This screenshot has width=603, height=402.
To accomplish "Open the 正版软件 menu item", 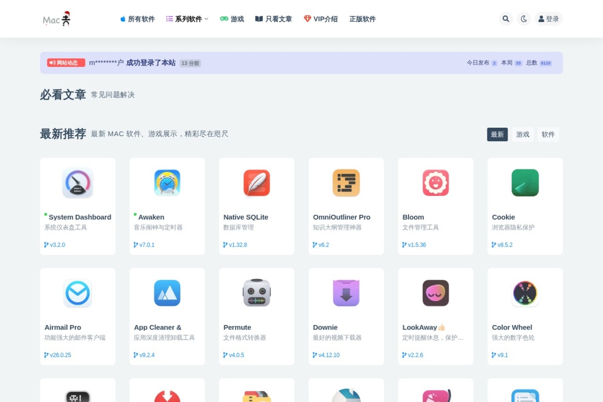I will [x=362, y=19].
